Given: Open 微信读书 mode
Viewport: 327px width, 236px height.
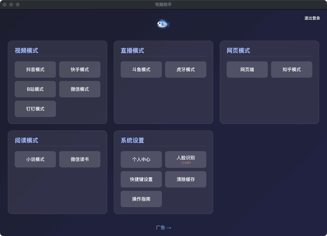Looking at the screenshot, I should point(79,159).
